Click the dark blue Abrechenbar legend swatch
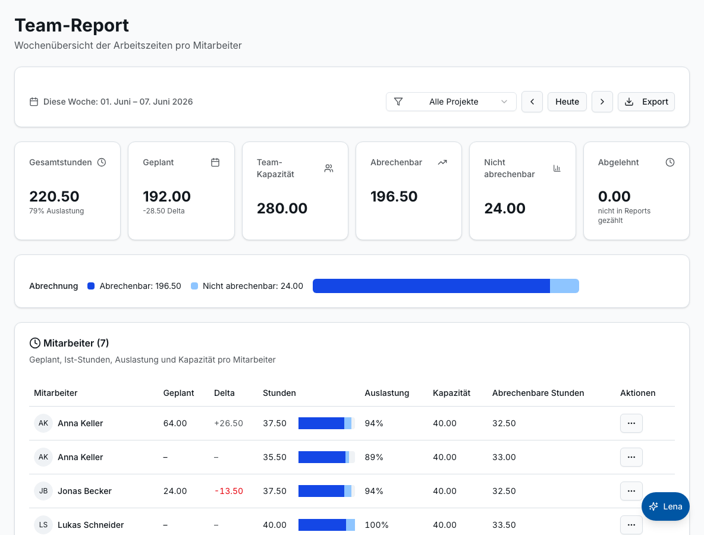 click(x=91, y=286)
